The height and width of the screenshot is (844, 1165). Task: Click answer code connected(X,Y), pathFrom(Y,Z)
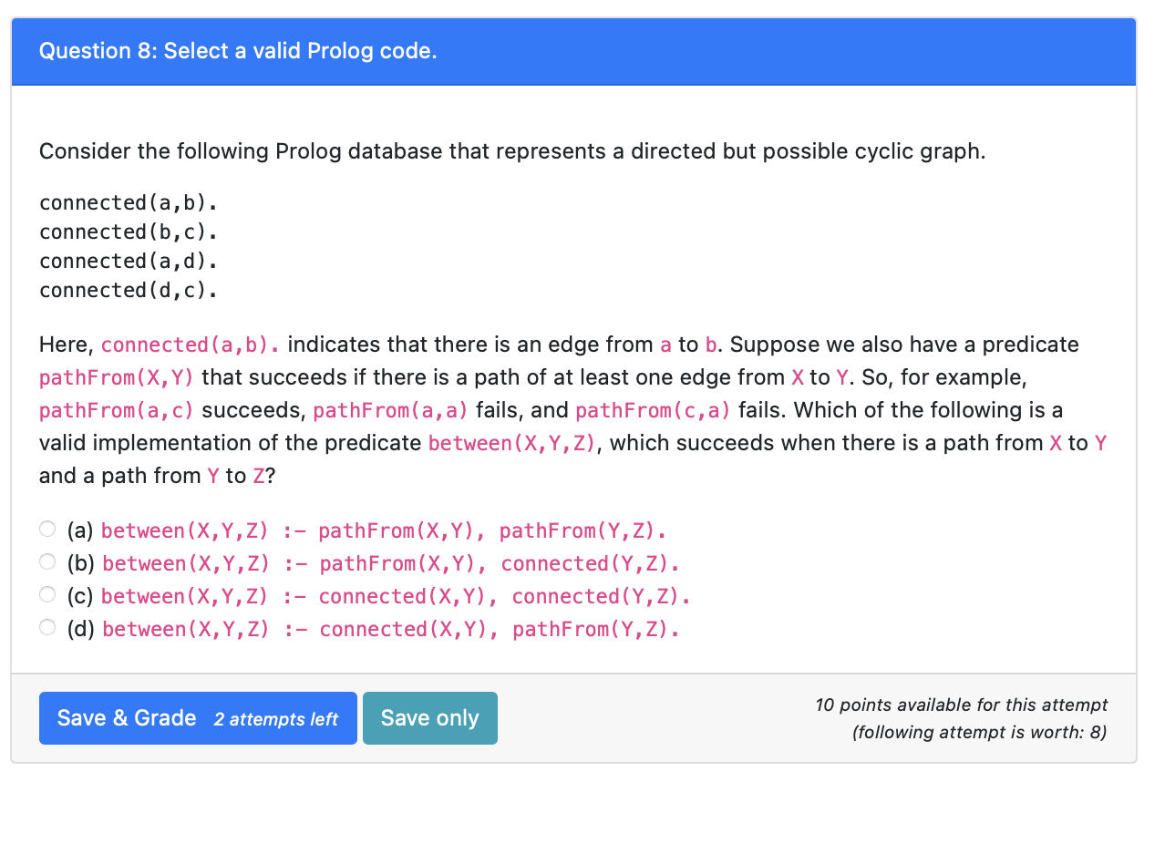pos(390,629)
